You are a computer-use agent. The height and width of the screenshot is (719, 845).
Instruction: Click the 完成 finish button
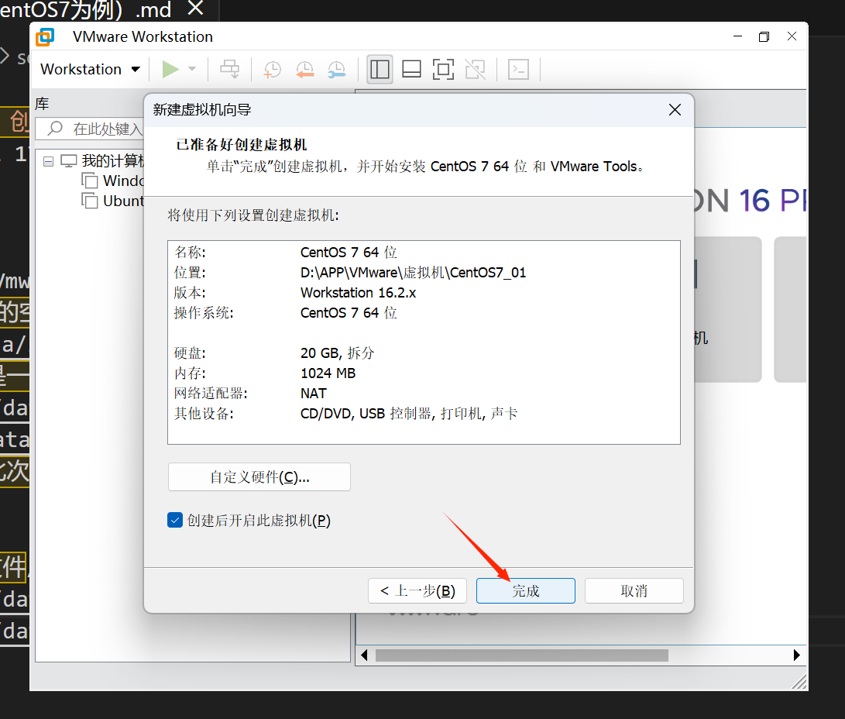[526, 591]
